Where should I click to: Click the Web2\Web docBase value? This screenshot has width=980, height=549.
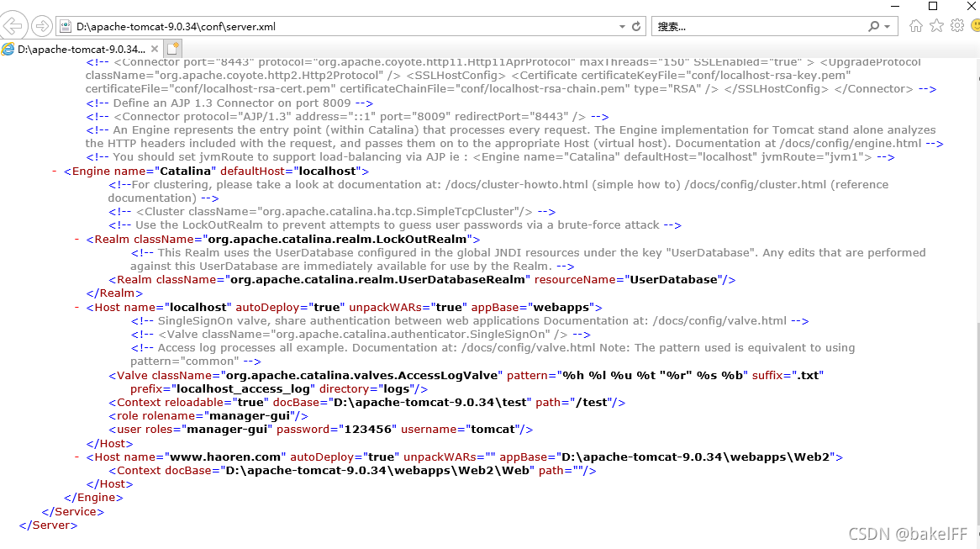point(377,471)
